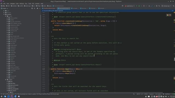Viewport: 175px width, 98px height.
Task: Click the dlog breadcrumb in navigation bar
Action: point(3,6)
